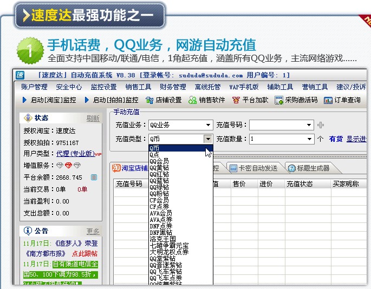Choose QQ堂紫钻 option
Image resolution: width=371 pixels, height=289 pixels.
coord(181,259)
